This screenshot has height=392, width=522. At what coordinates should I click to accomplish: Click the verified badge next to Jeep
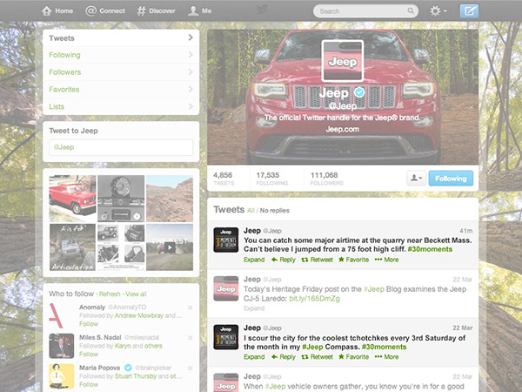[x=359, y=92]
